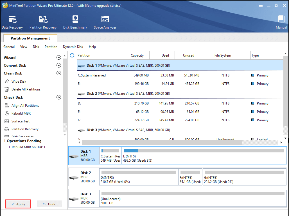Screen dimensions: 289x216
Task: Click the Surface Test icon
Action: [7, 121]
